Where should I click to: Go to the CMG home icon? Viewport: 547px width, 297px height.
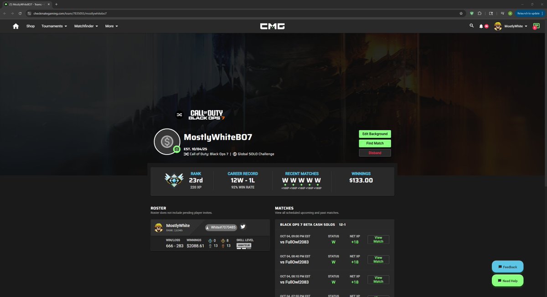[16, 26]
